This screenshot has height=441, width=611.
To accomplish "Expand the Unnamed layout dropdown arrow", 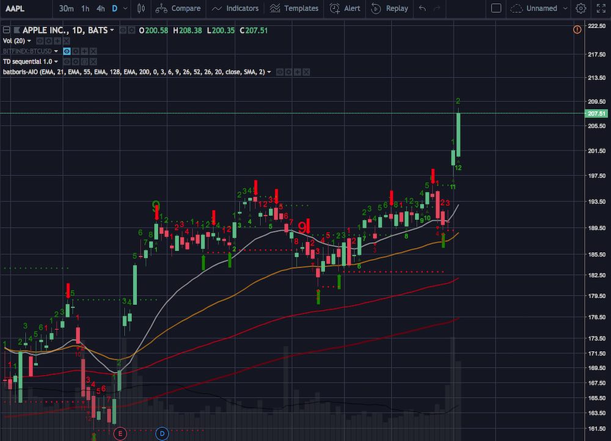I will point(565,8).
